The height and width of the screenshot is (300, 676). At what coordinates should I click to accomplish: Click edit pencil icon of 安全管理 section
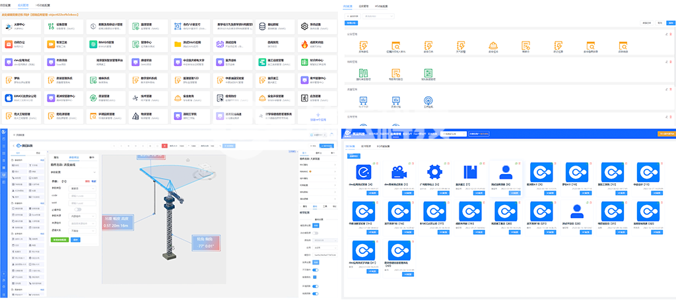667,34
